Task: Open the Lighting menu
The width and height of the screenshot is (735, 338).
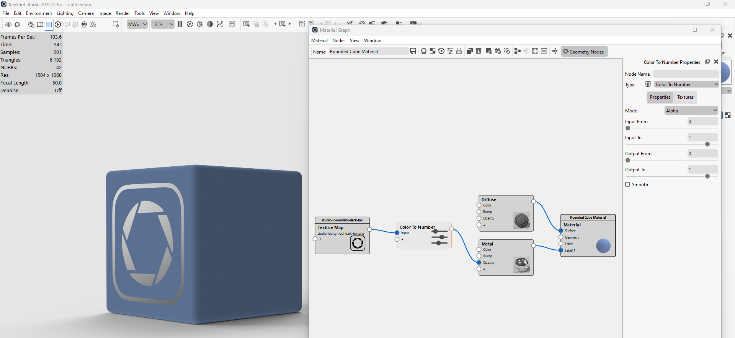Action: [x=65, y=13]
